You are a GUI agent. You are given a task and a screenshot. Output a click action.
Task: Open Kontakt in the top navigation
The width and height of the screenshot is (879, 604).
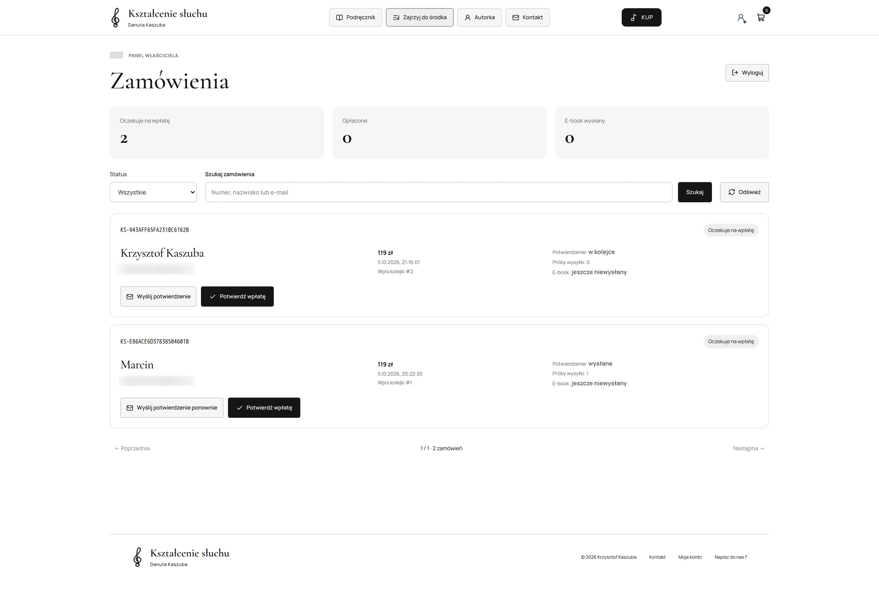click(527, 18)
